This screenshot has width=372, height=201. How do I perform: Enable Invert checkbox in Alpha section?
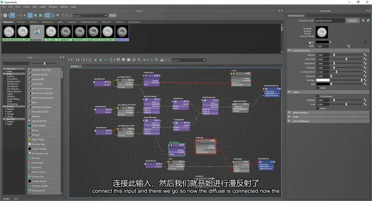[x=318, y=108]
